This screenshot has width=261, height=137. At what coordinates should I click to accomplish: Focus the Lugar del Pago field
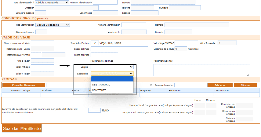tap(119, 49)
